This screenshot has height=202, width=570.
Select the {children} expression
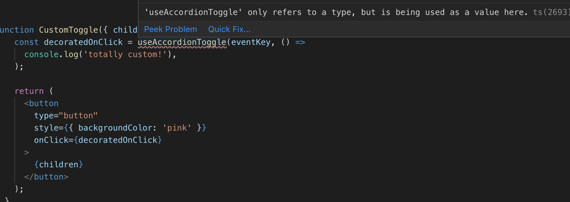59,164
